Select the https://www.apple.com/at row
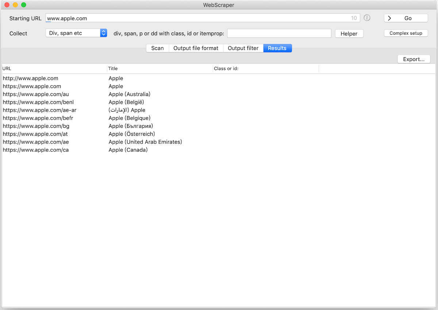The height and width of the screenshot is (310, 438). coord(219,134)
